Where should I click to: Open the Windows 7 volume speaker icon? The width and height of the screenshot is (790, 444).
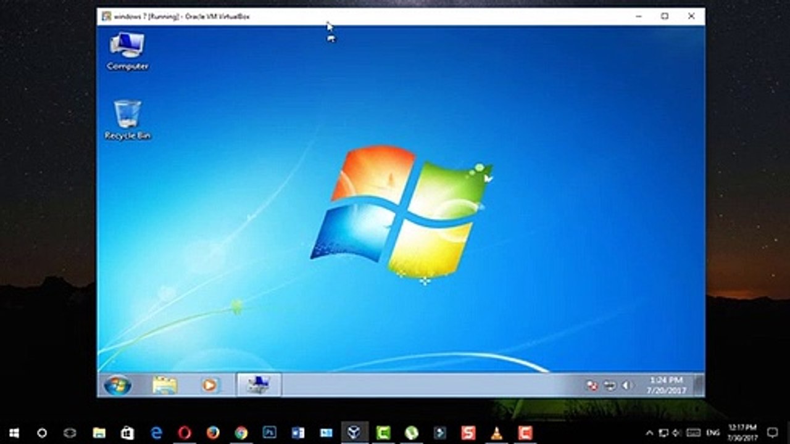[x=626, y=385]
